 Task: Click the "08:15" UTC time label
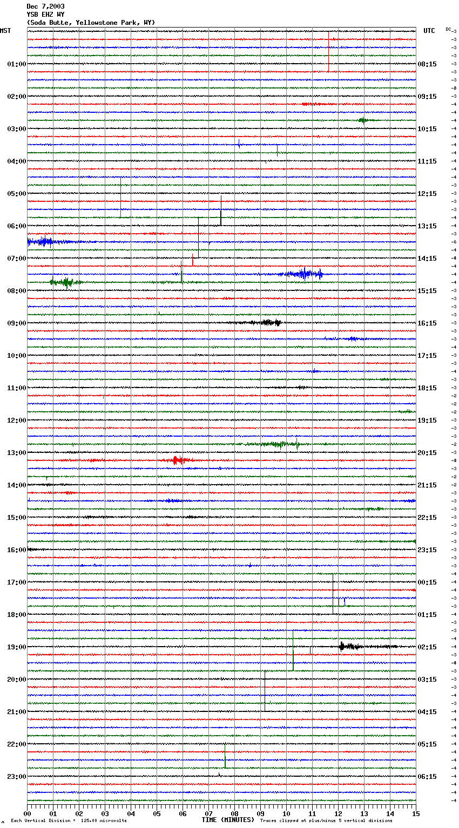point(427,64)
